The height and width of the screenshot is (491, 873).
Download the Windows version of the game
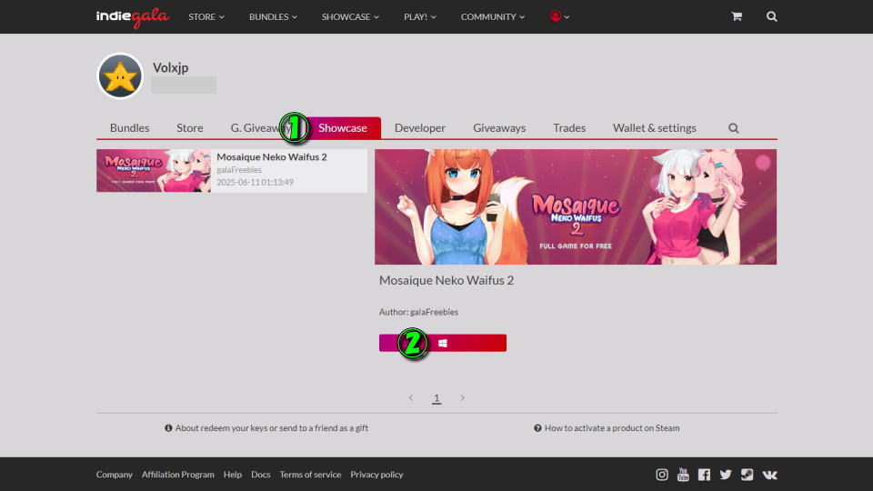tap(443, 343)
